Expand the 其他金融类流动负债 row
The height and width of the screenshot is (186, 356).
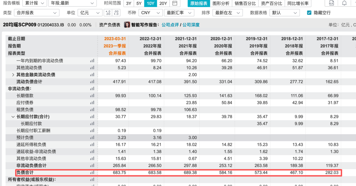[13, 75]
